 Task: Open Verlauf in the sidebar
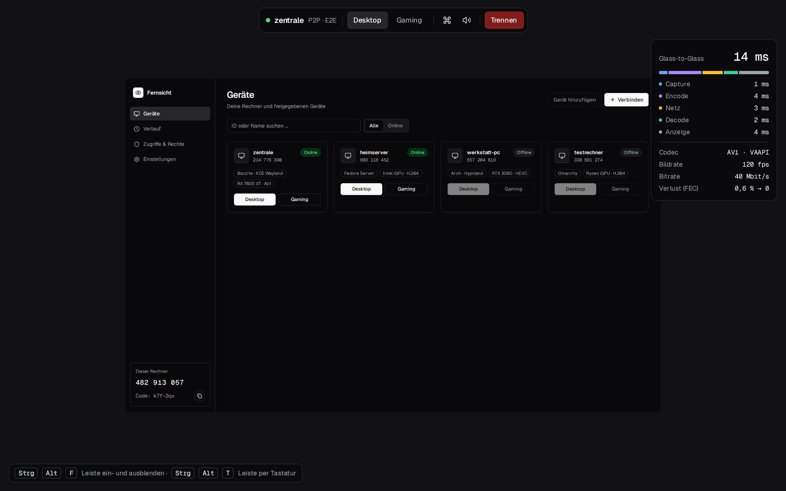click(x=170, y=129)
